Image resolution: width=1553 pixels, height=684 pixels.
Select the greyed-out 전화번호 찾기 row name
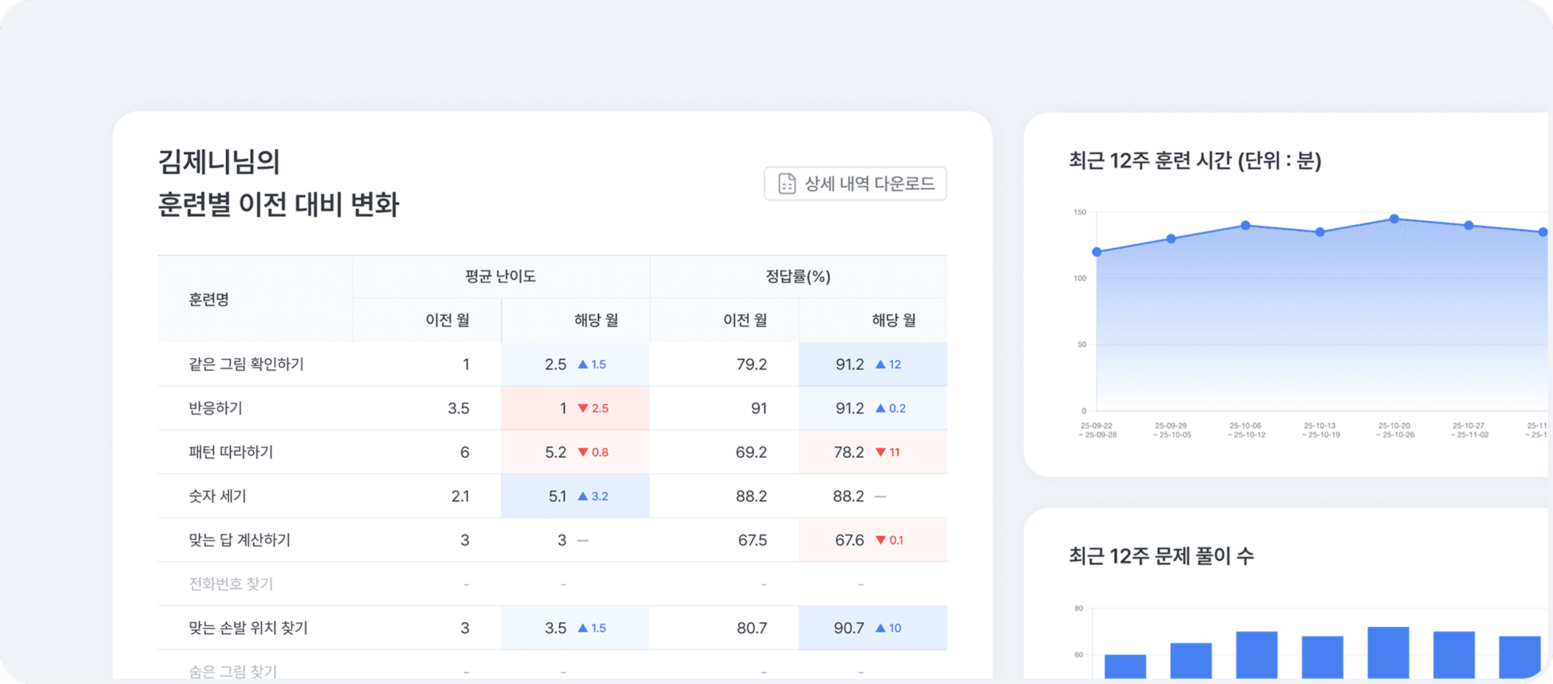(x=231, y=584)
